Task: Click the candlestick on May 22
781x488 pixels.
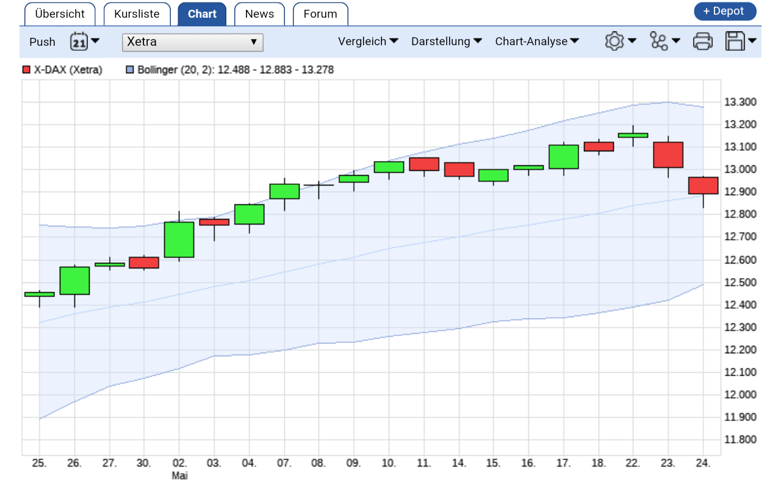Action: tap(633, 135)
